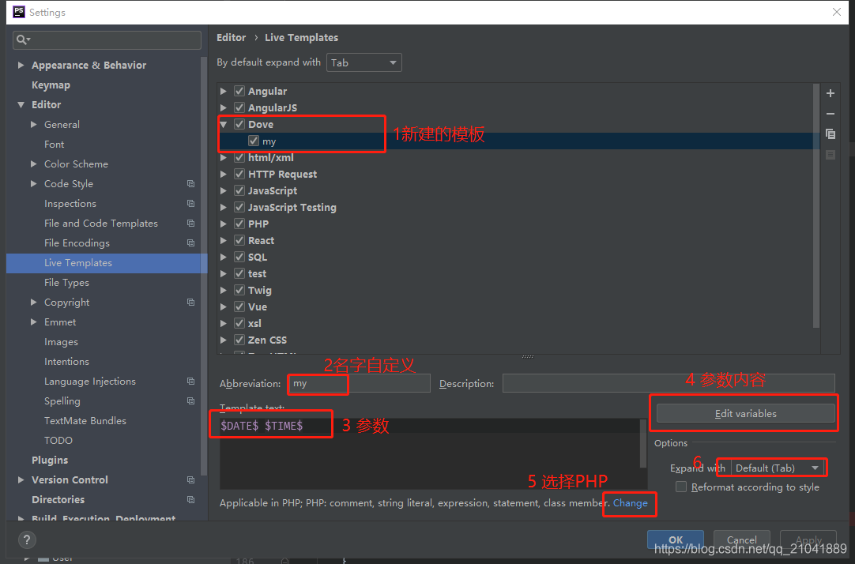Screen dimensions: 855x564
Task: Click the Edit variables button
Action: (745, 413)
